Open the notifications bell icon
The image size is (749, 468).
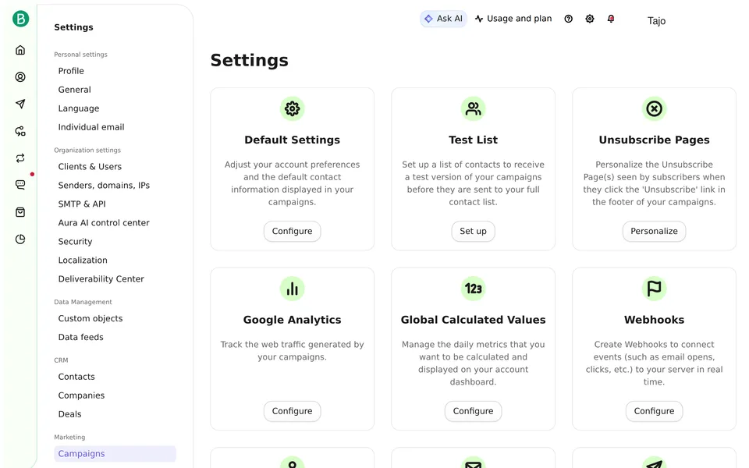(x=611, y=19)
